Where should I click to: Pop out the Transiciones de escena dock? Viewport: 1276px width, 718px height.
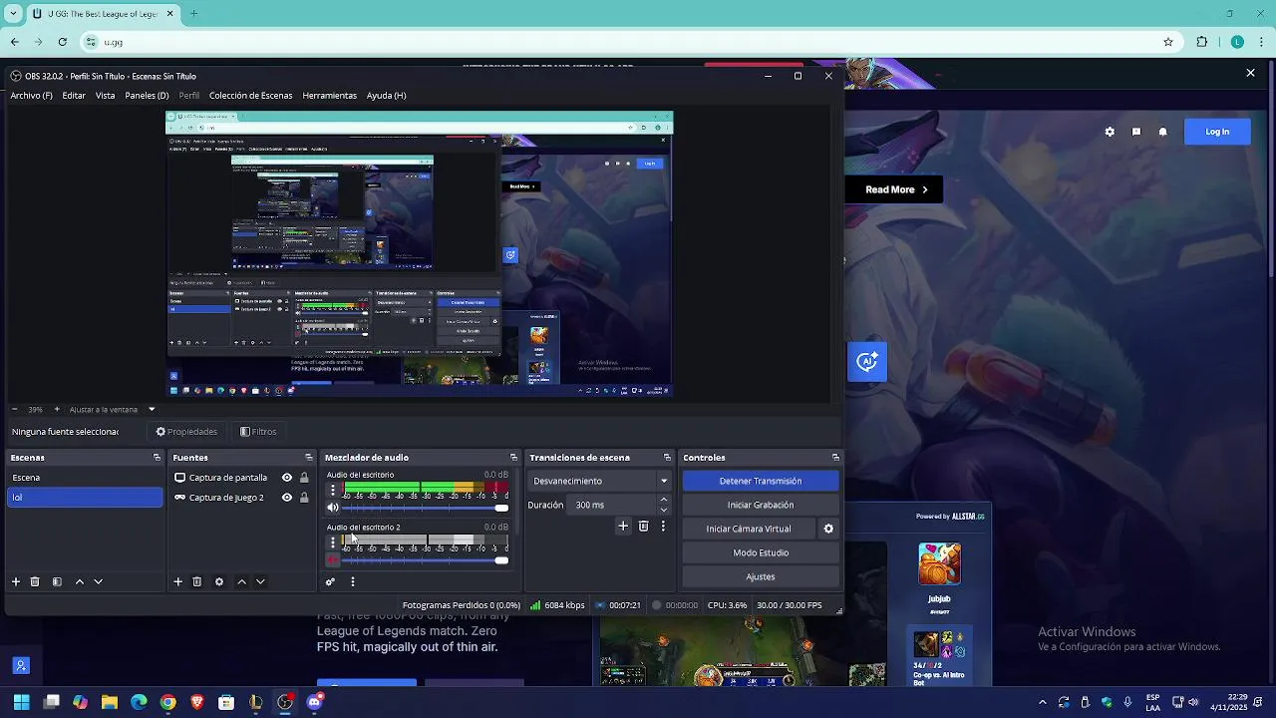[667, 458]
